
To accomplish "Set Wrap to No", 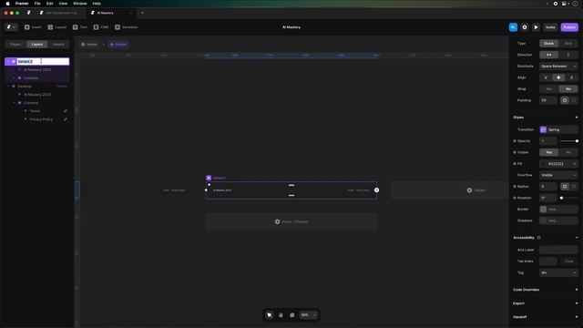I will click(568, 89).
